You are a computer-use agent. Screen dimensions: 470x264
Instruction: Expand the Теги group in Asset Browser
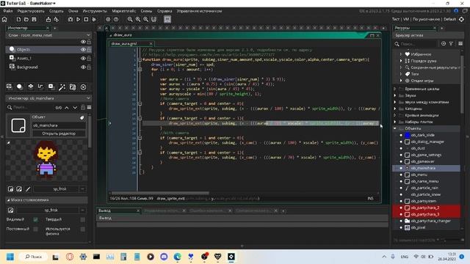coord(401,74)
